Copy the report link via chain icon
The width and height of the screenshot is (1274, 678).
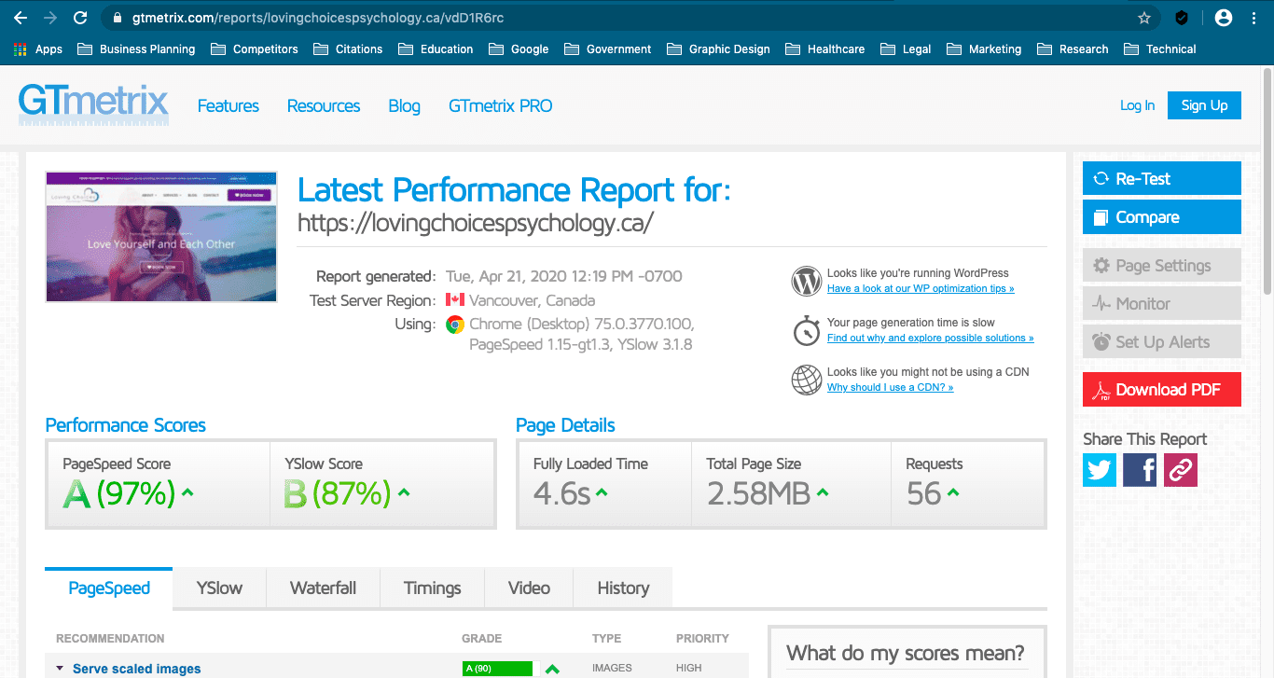pyautogui.click(x=1180, y=470)
